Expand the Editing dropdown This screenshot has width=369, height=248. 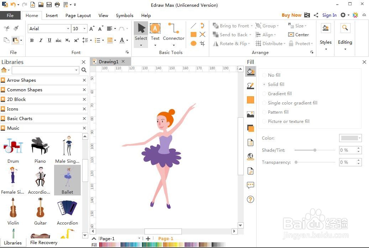coord(345,49)
